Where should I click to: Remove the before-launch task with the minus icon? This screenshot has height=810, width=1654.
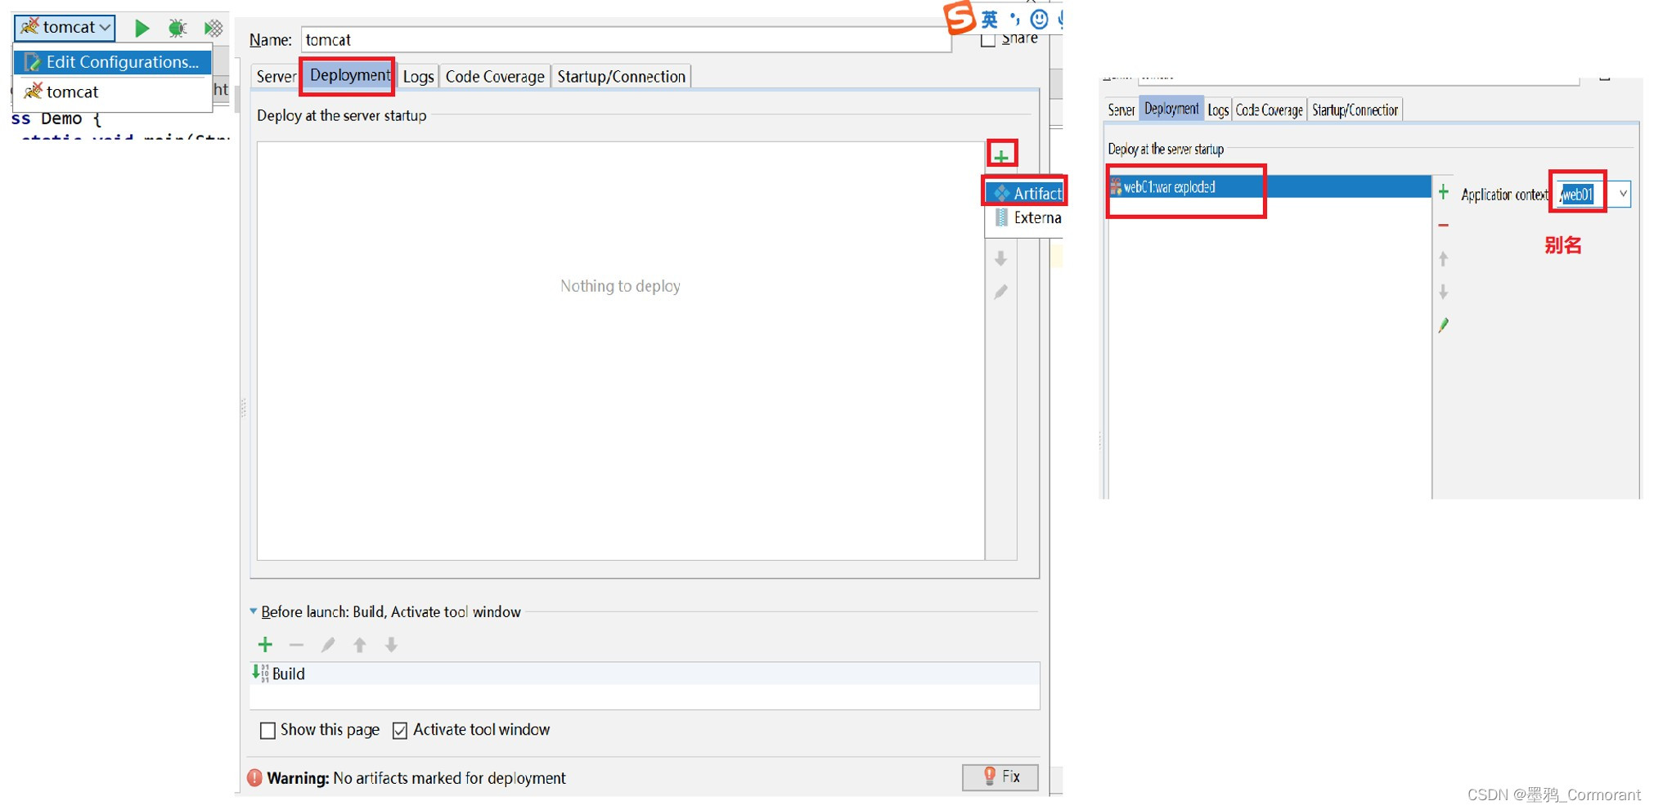point(296,645)
